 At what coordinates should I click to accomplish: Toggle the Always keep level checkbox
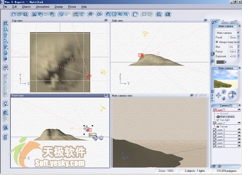pyautogui.click(x=217, y=42)
